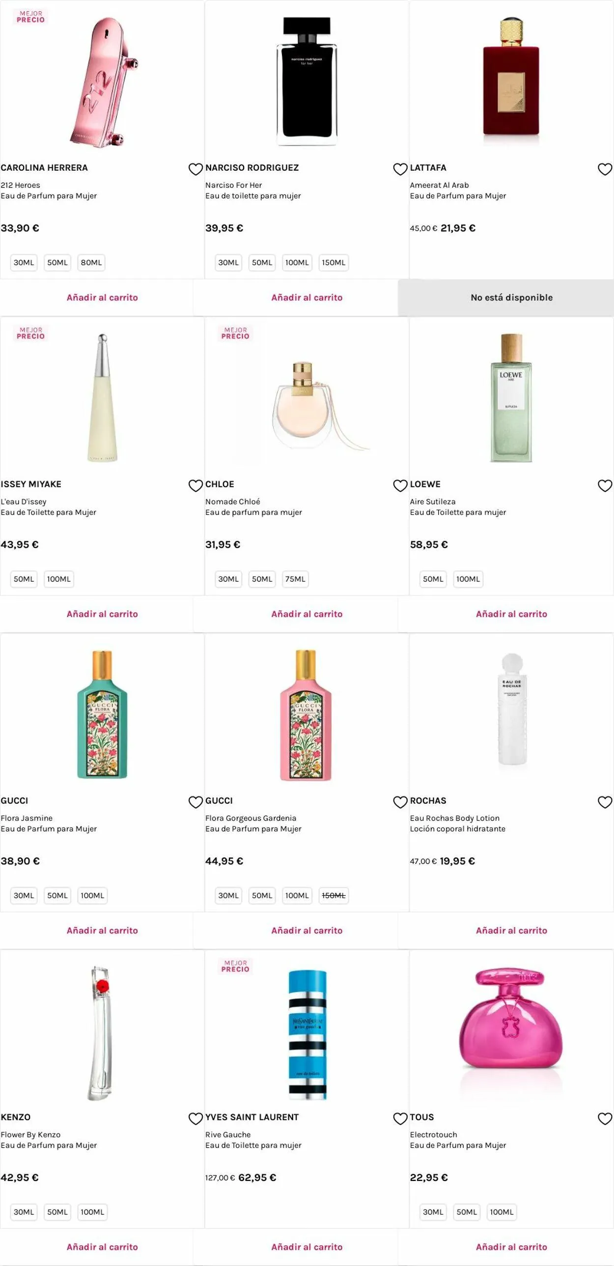Add Rochas Body Lotion to cart
This screenshot has height=1266, width=614.
511,931
